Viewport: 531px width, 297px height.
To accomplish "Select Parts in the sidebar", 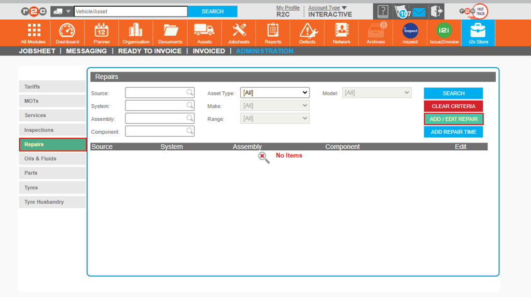I will (x=52, y=173).
